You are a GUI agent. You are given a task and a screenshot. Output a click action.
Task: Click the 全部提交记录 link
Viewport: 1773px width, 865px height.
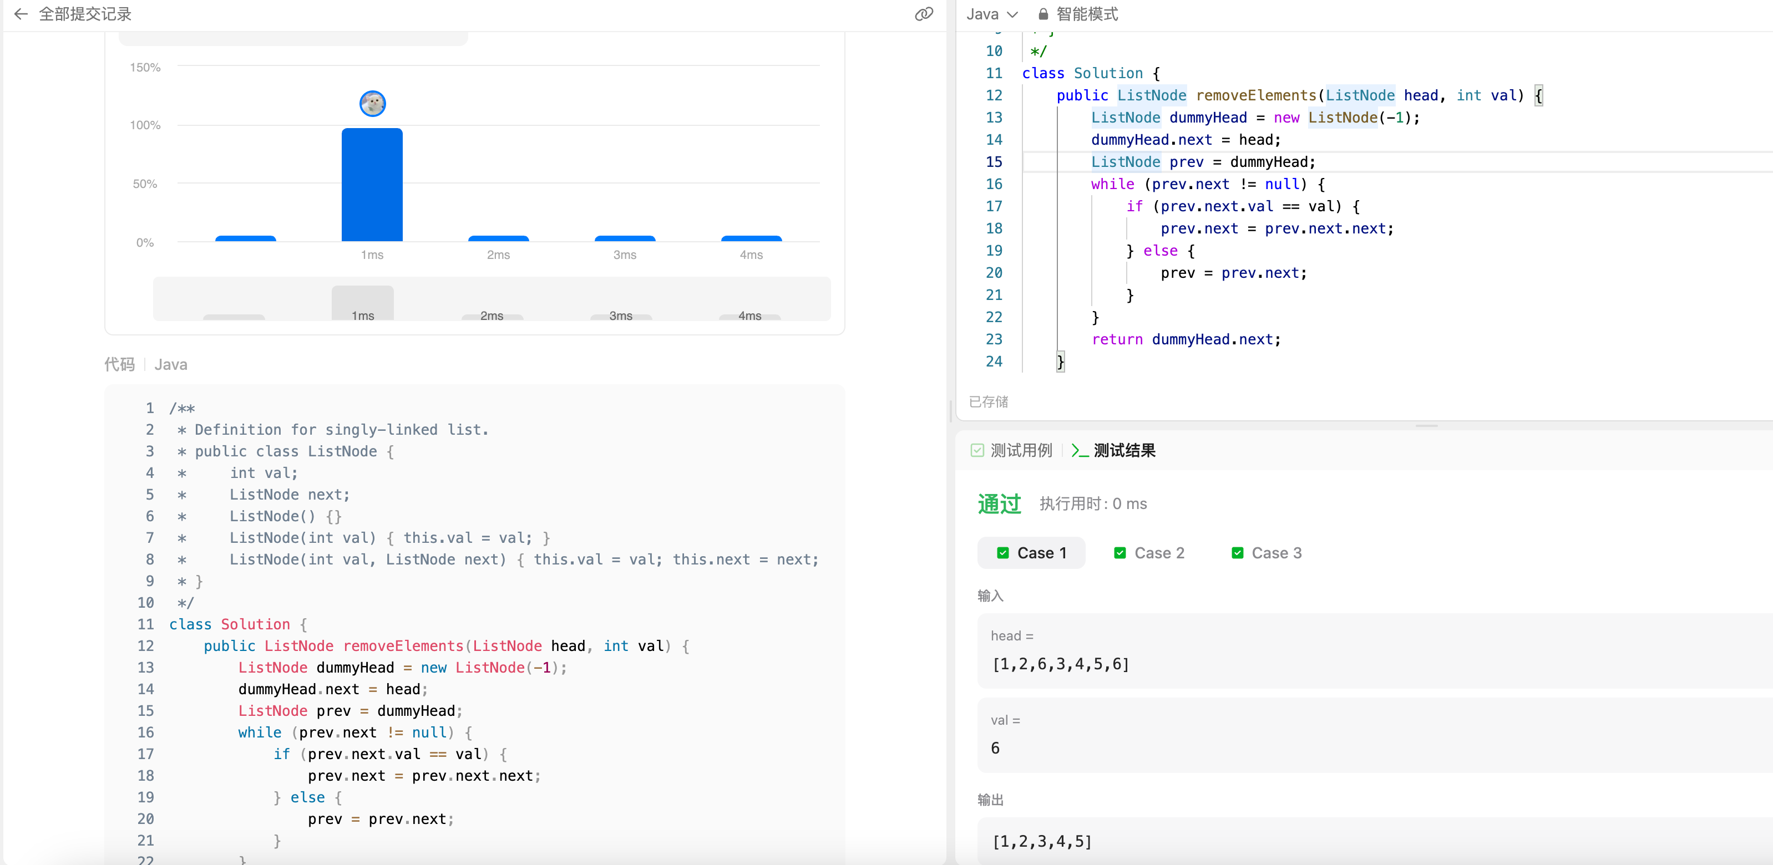(x=85, y=14)
